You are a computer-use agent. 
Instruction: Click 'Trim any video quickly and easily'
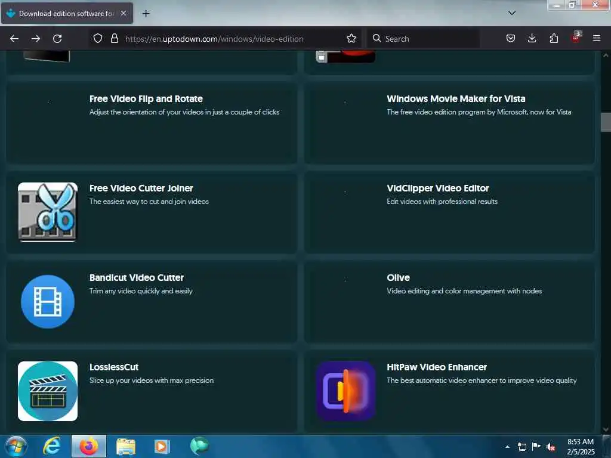click(141, 291)
